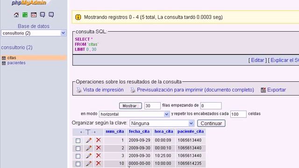Image resolution: width=299 pixels, height=168 pixels.
Task: Click the Exportar link
Action: click(277, 90)
